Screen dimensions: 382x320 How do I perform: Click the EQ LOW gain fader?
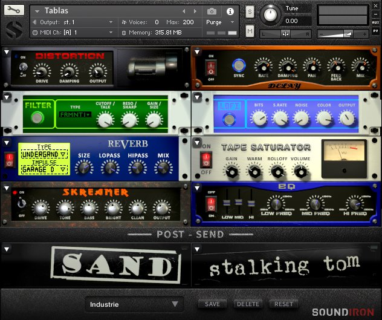coord(227,203)
